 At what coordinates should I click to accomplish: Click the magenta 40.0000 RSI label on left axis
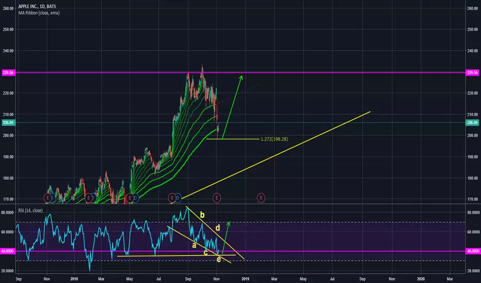[8, 251]
